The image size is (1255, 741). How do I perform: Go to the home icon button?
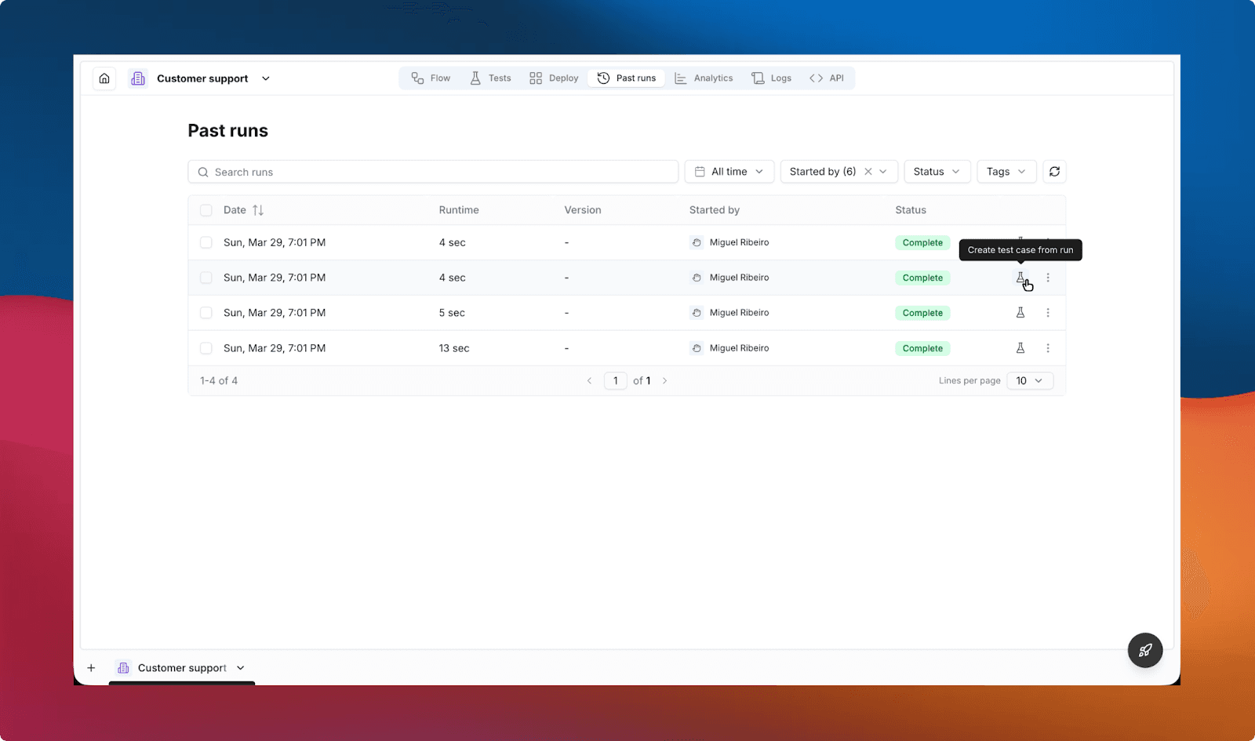[104, 78]
